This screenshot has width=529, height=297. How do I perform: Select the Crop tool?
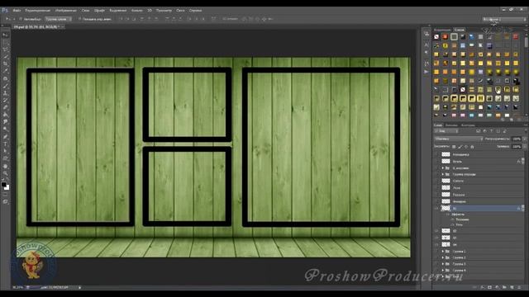(x=6, y=64)
